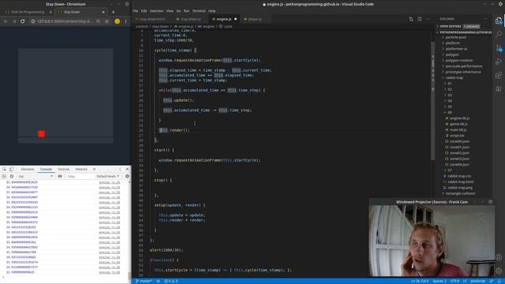
Task: Open the Search view in VS Code activity bar
Action: pos(499,34)
